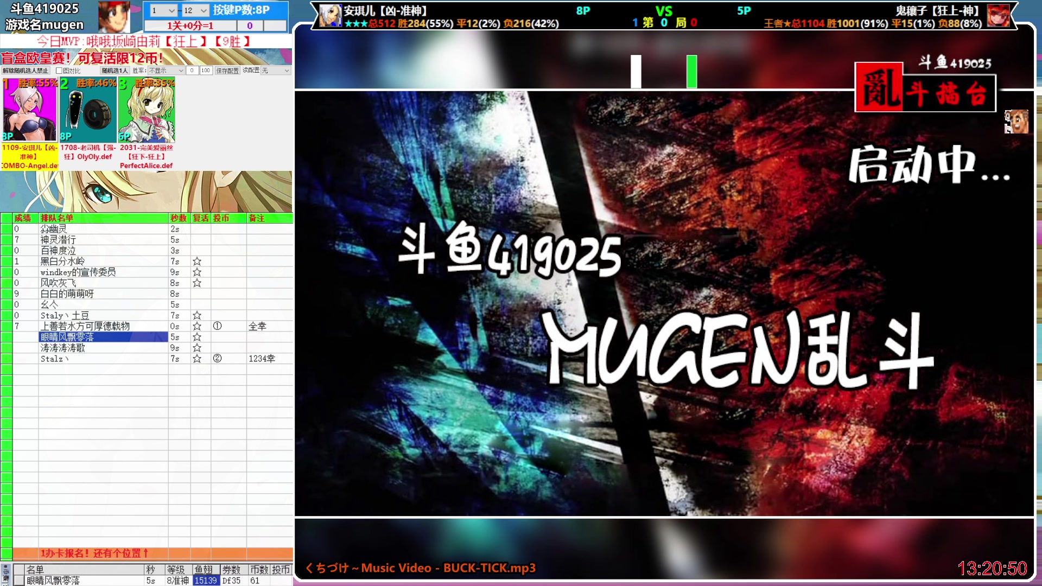Image resolution: width=1042 pixels, height=586 pixels.
Task: Click green row marker beside 神灵潜行
Action: 7,240
